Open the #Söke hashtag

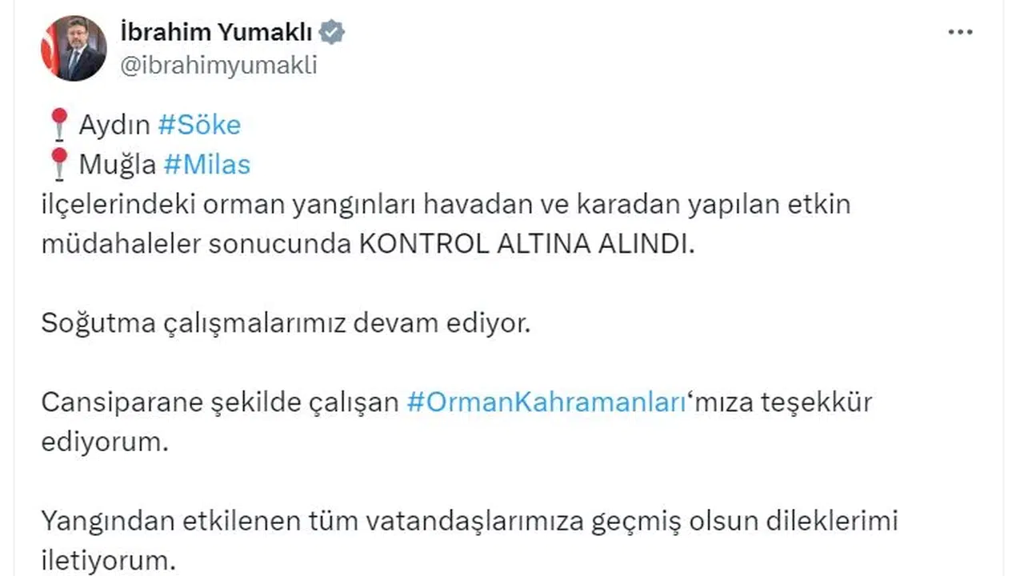pyautogui.click(x=199, y=125)
